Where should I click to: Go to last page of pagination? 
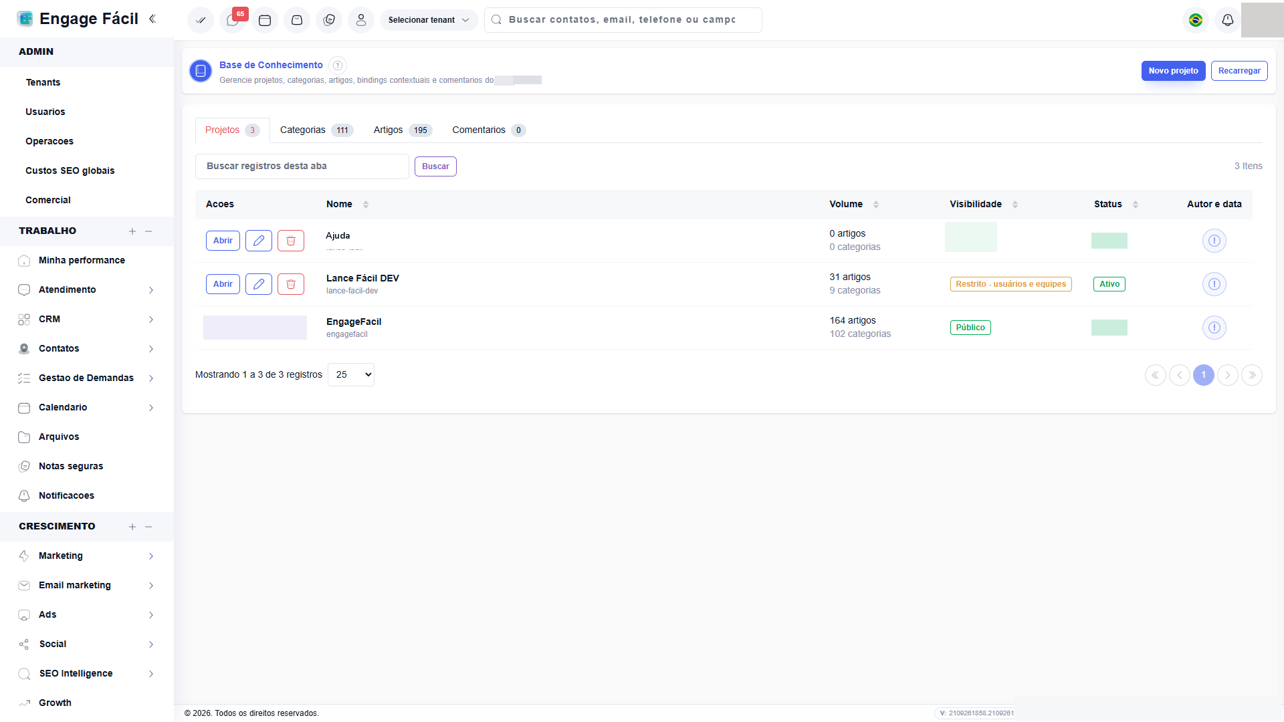[x=1252, y=375]
